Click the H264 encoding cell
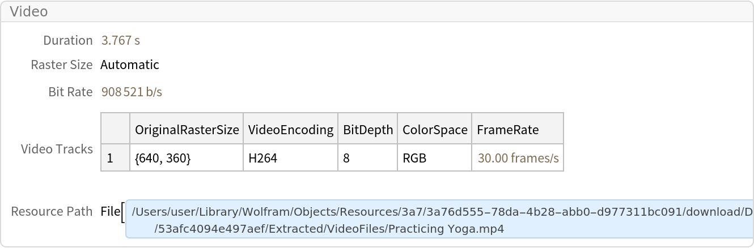Image resolution: width=754 pixels, height=248 pixels. (263, 159)
